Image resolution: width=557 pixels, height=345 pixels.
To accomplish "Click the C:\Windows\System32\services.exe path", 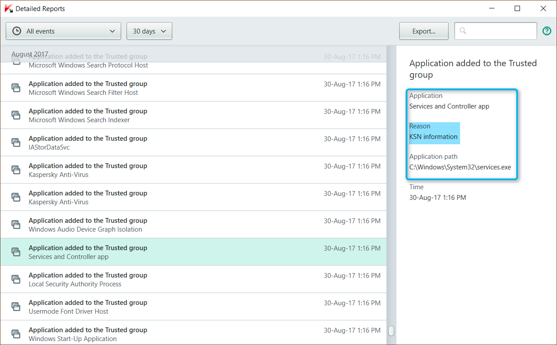I will click(460, 167).
